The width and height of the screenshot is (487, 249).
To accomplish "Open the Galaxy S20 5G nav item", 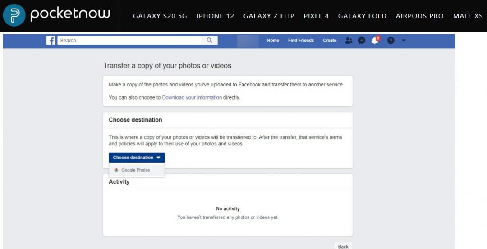I will point(160,16).
